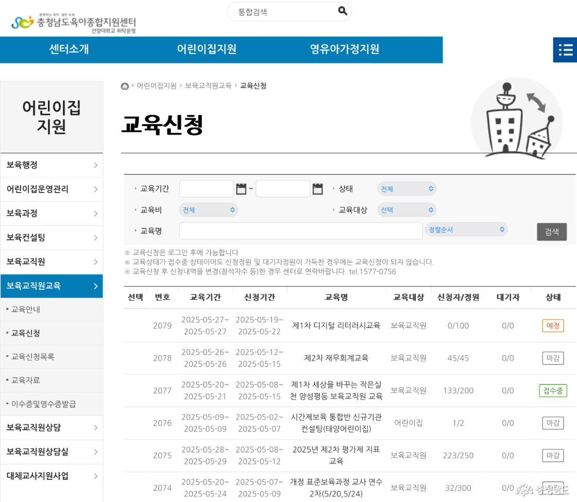Click the 교육명 text input field

(301, 231)
